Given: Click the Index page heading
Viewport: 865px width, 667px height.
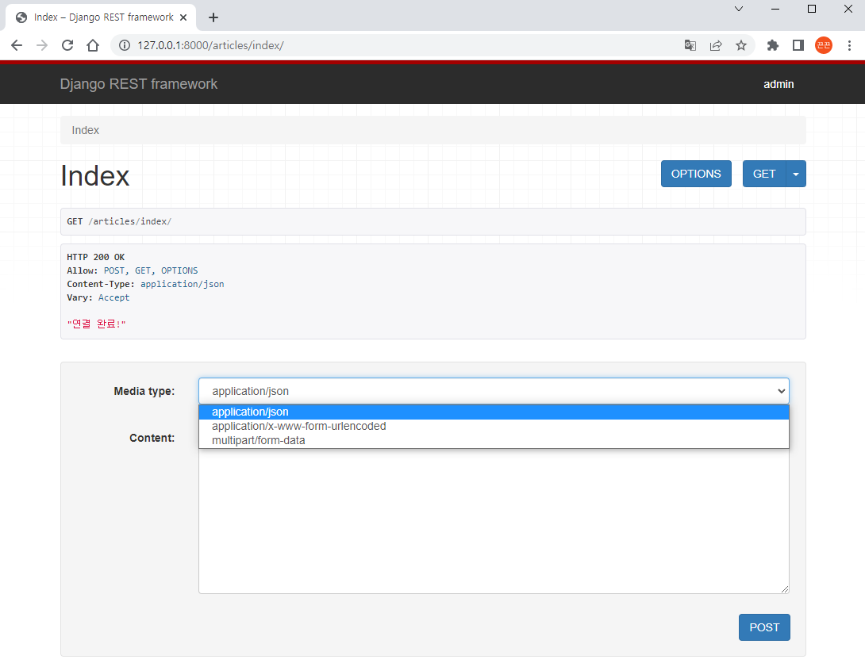Looking at the screenshot, I should pyautogui.click(x=95, y=176).
